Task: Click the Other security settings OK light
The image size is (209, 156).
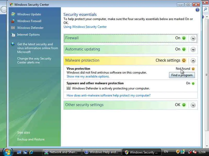Action: (184, 105)
